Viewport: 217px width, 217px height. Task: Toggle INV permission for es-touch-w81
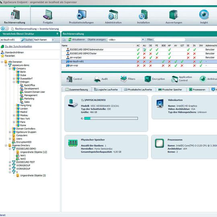(x=201, y=61)
